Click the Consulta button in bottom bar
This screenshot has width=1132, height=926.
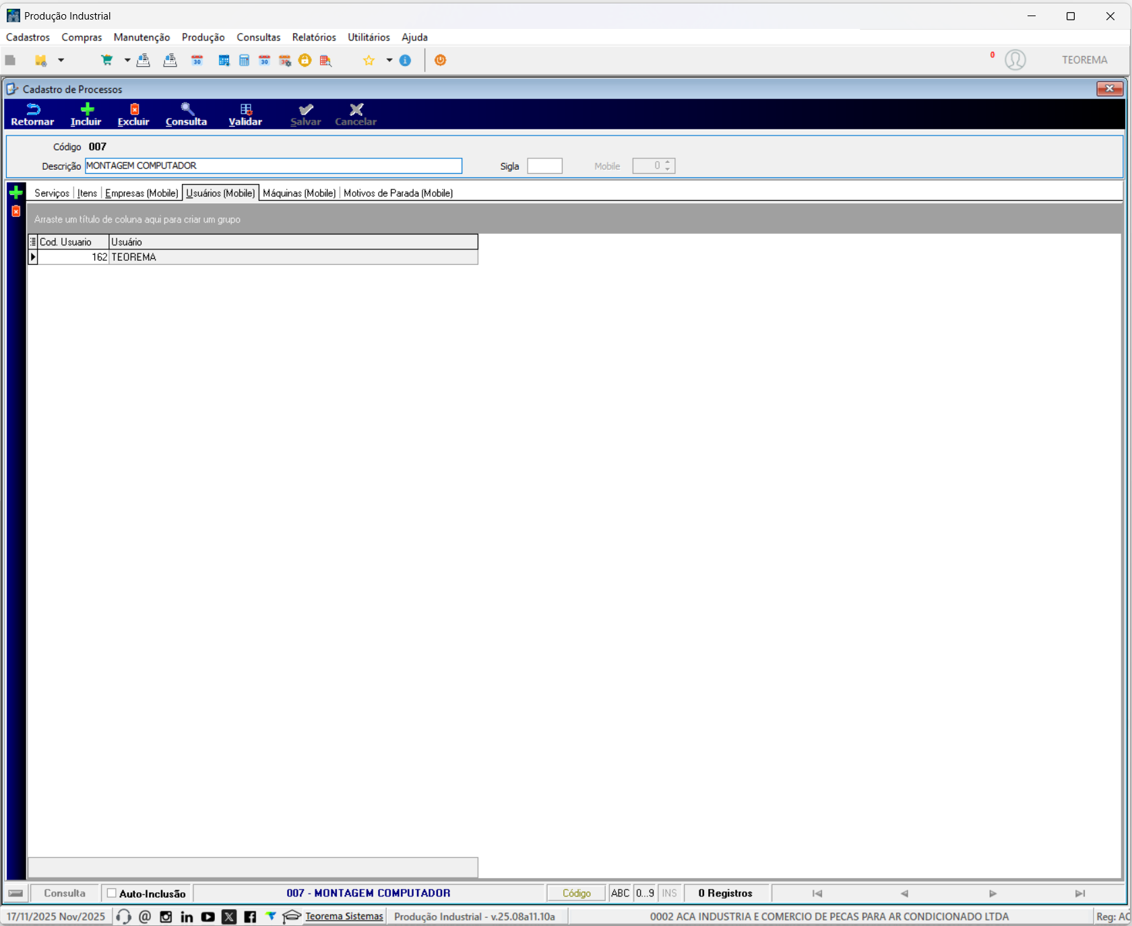click(65, 893)
